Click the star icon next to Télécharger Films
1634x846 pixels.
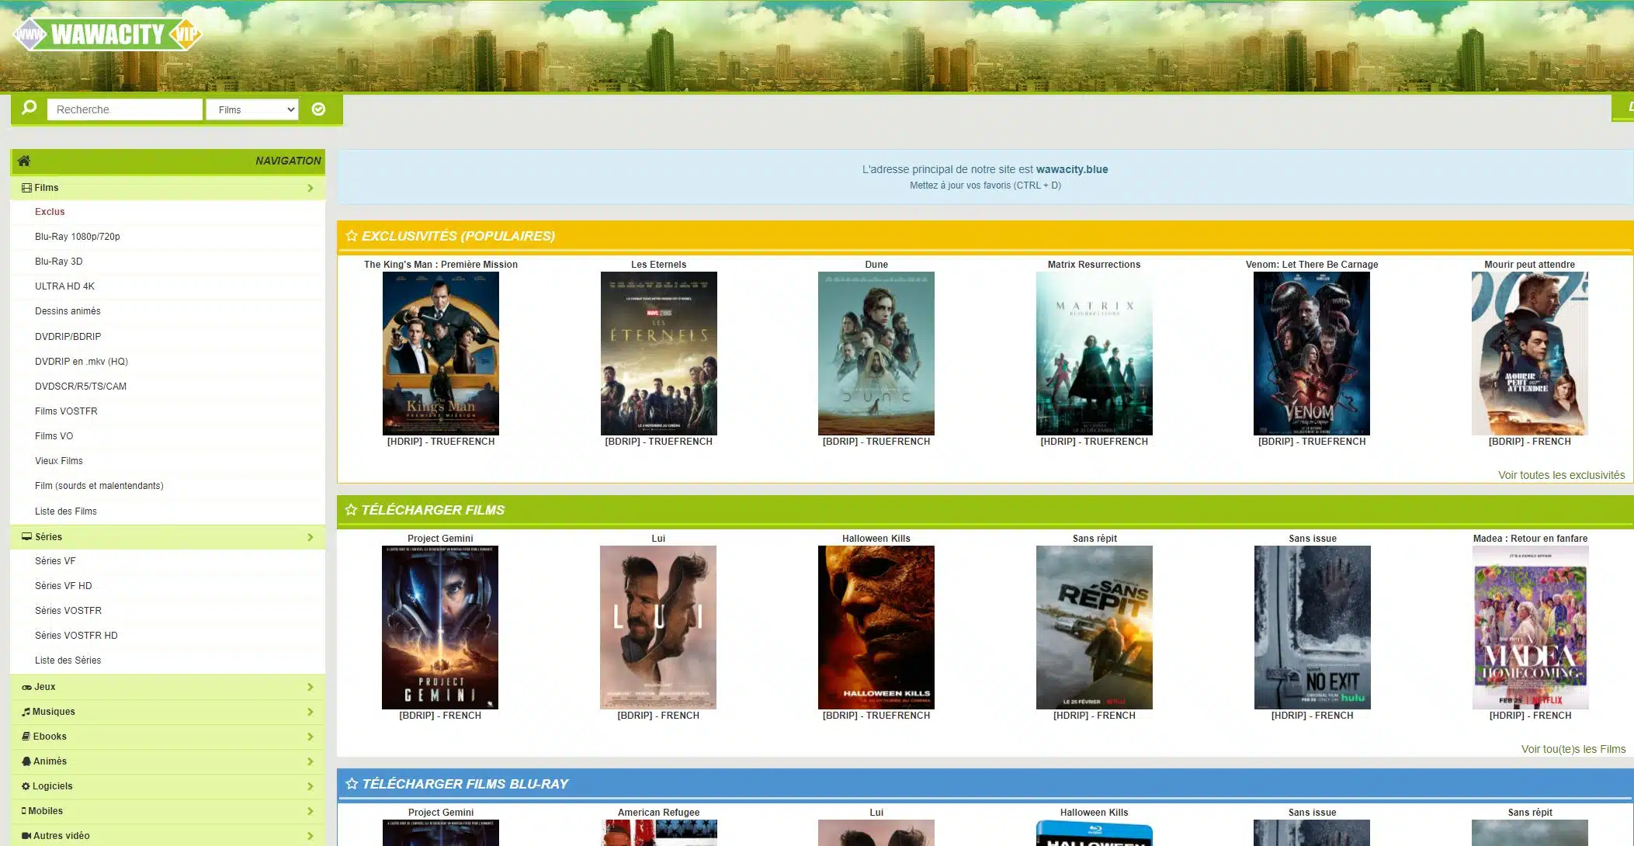351,509
